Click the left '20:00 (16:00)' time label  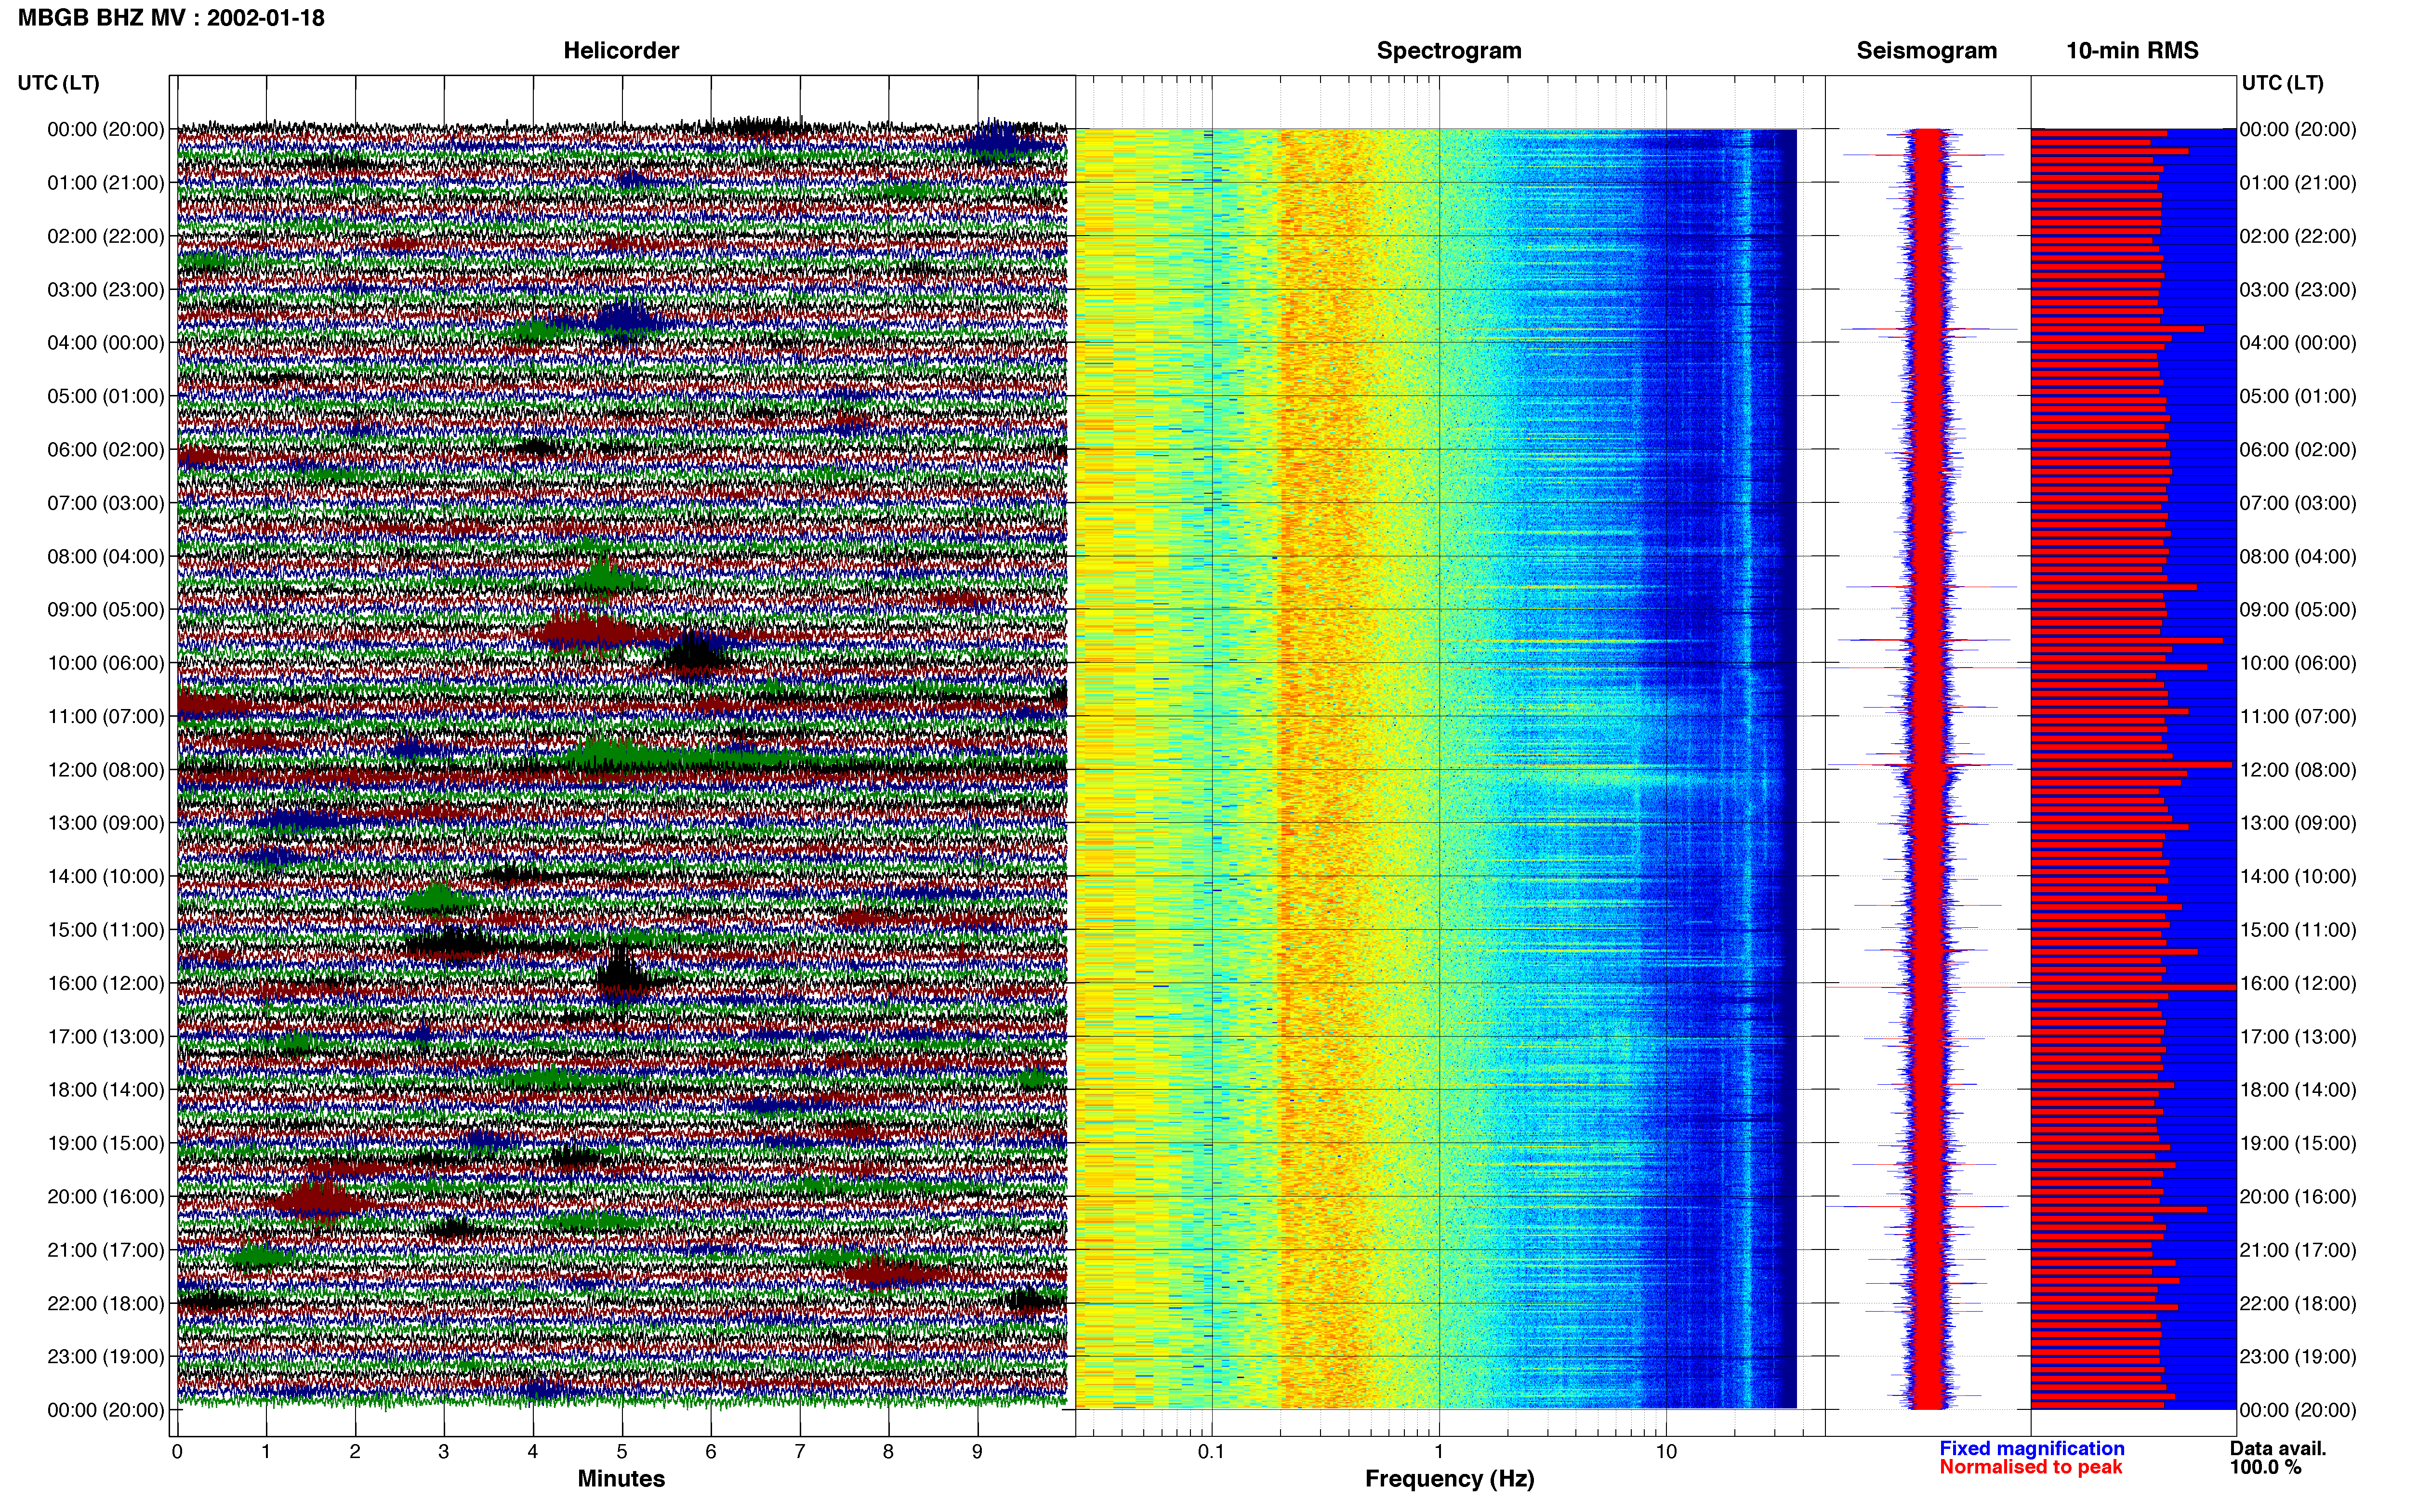click(105, 1197)
